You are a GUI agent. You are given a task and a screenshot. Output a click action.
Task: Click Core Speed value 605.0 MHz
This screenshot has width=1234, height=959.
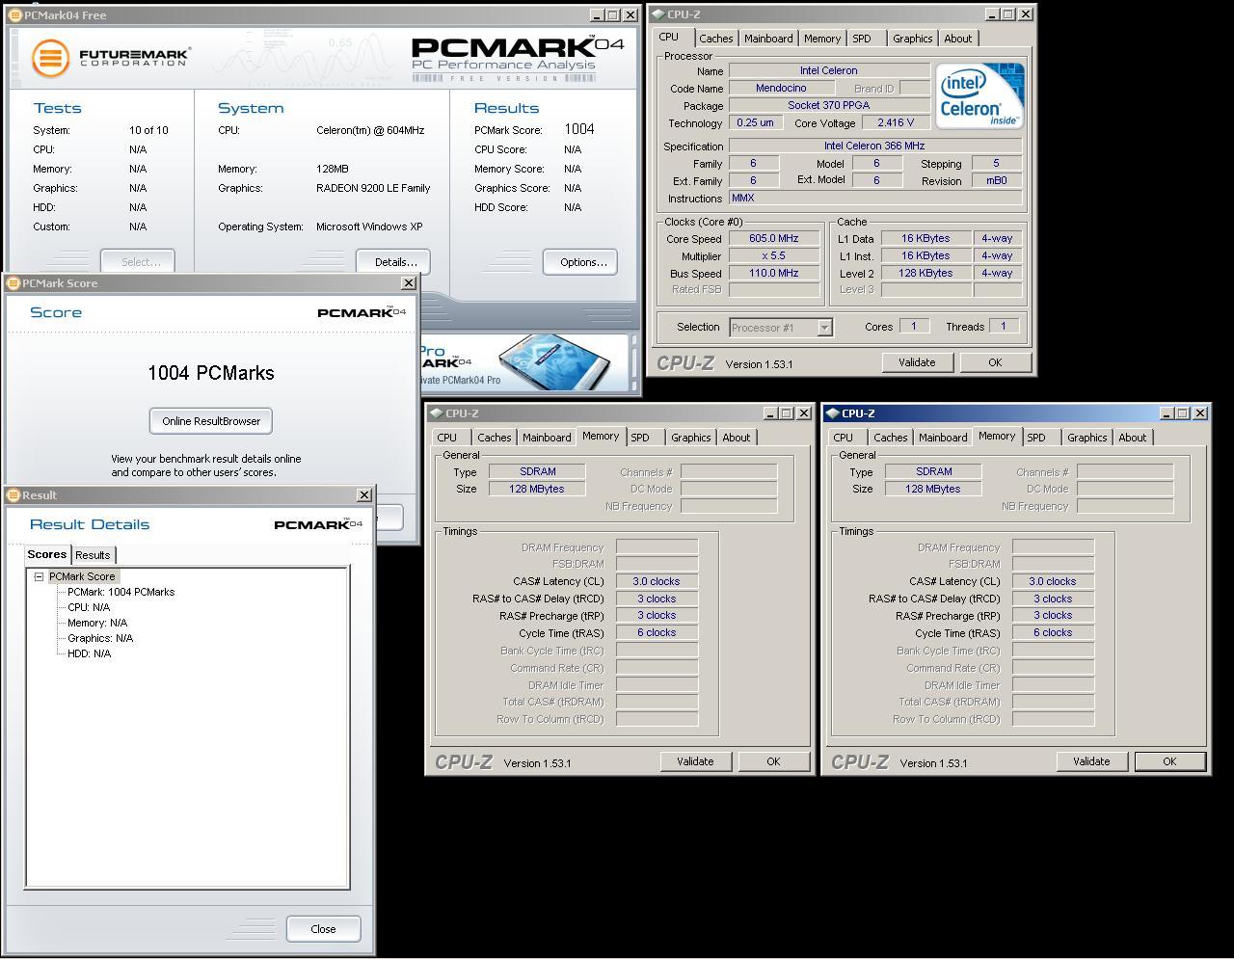click(774, 239)
